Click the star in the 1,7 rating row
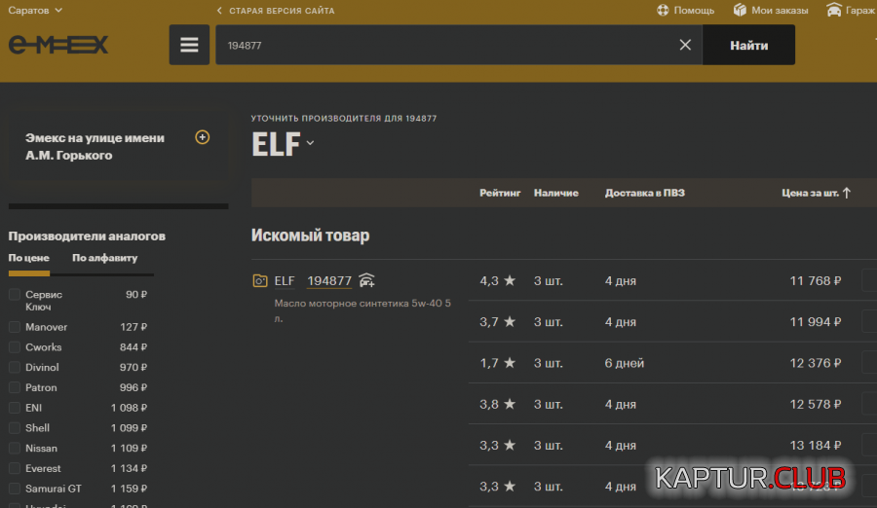877x508 pixels. tap(510, 363)
